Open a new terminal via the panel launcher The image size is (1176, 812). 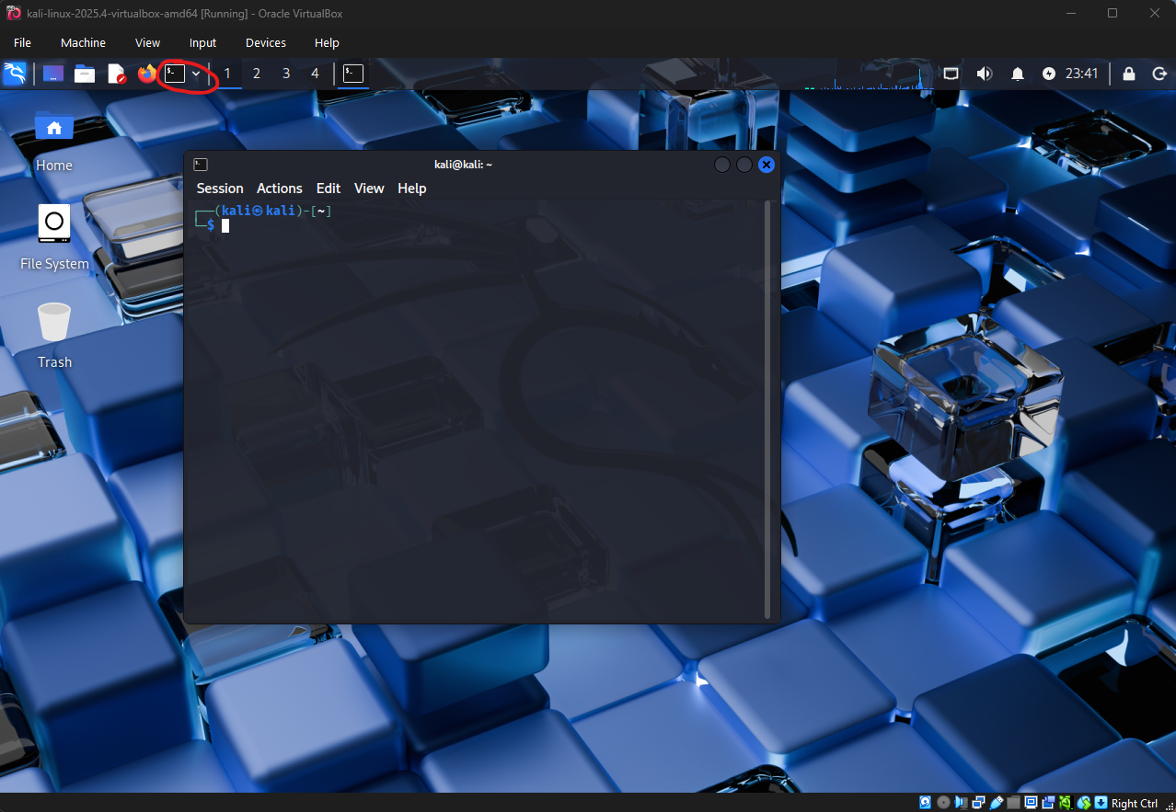[174, 74]
